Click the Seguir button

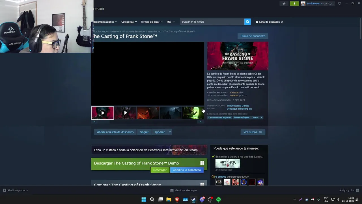[x=144, y=132]
